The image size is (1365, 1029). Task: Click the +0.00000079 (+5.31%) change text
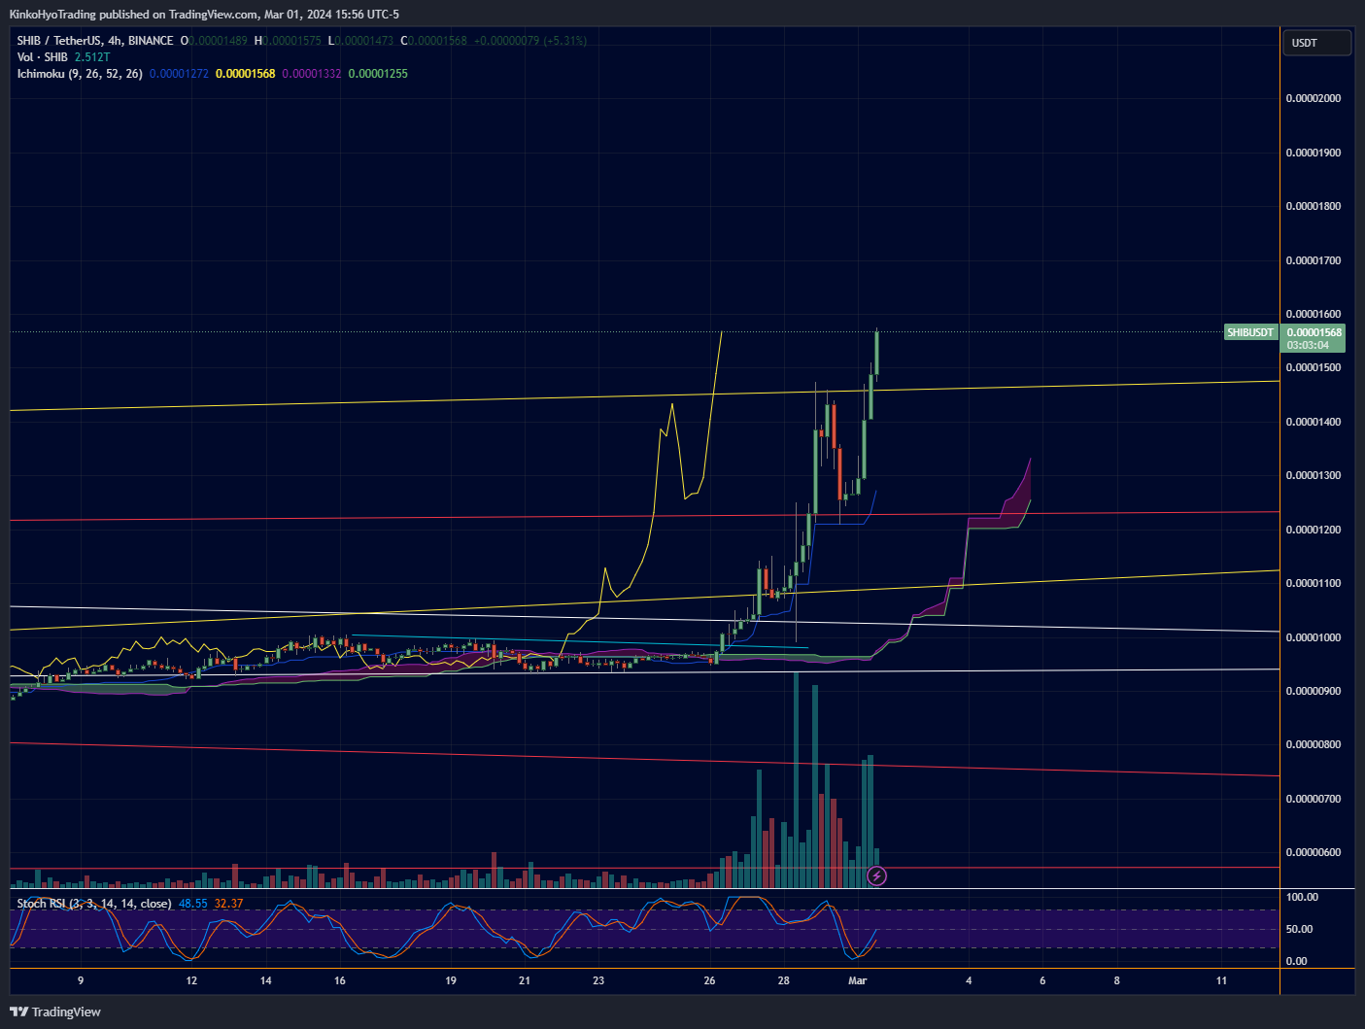pyautogui.click(x=530, y=41)
